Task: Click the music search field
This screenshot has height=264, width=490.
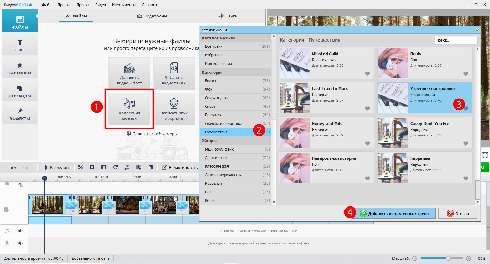Action: coord(456,40)
